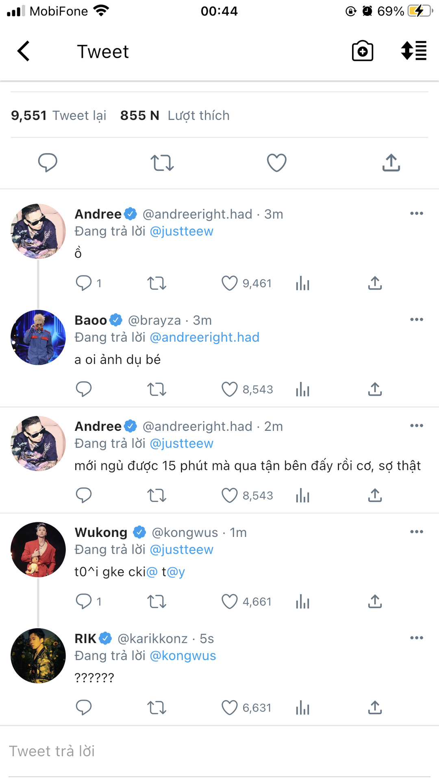The height and width of the screenshot is (781, 439).
Task: Reply to the main tweet
Action: [x=48, y=163]
